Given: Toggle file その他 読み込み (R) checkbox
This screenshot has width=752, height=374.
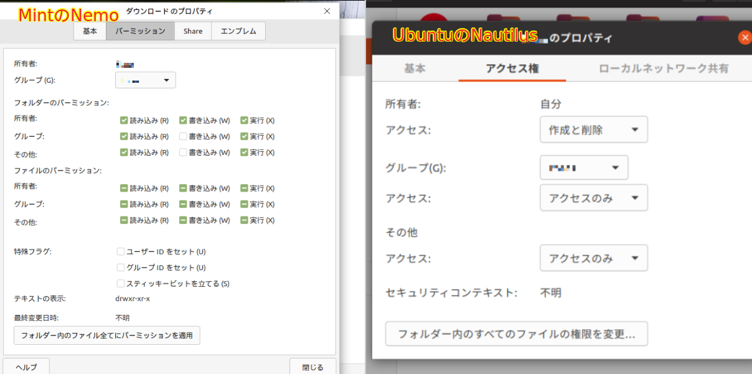Looking at the screenshot, I should [x=124, y=220].
